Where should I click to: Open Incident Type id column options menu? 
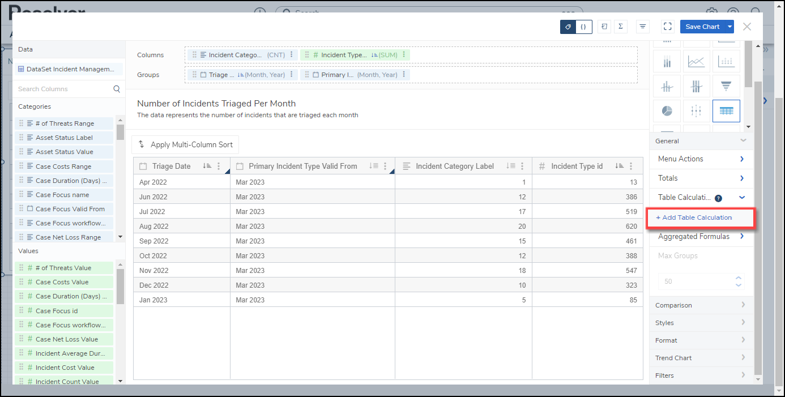point(632,167)
